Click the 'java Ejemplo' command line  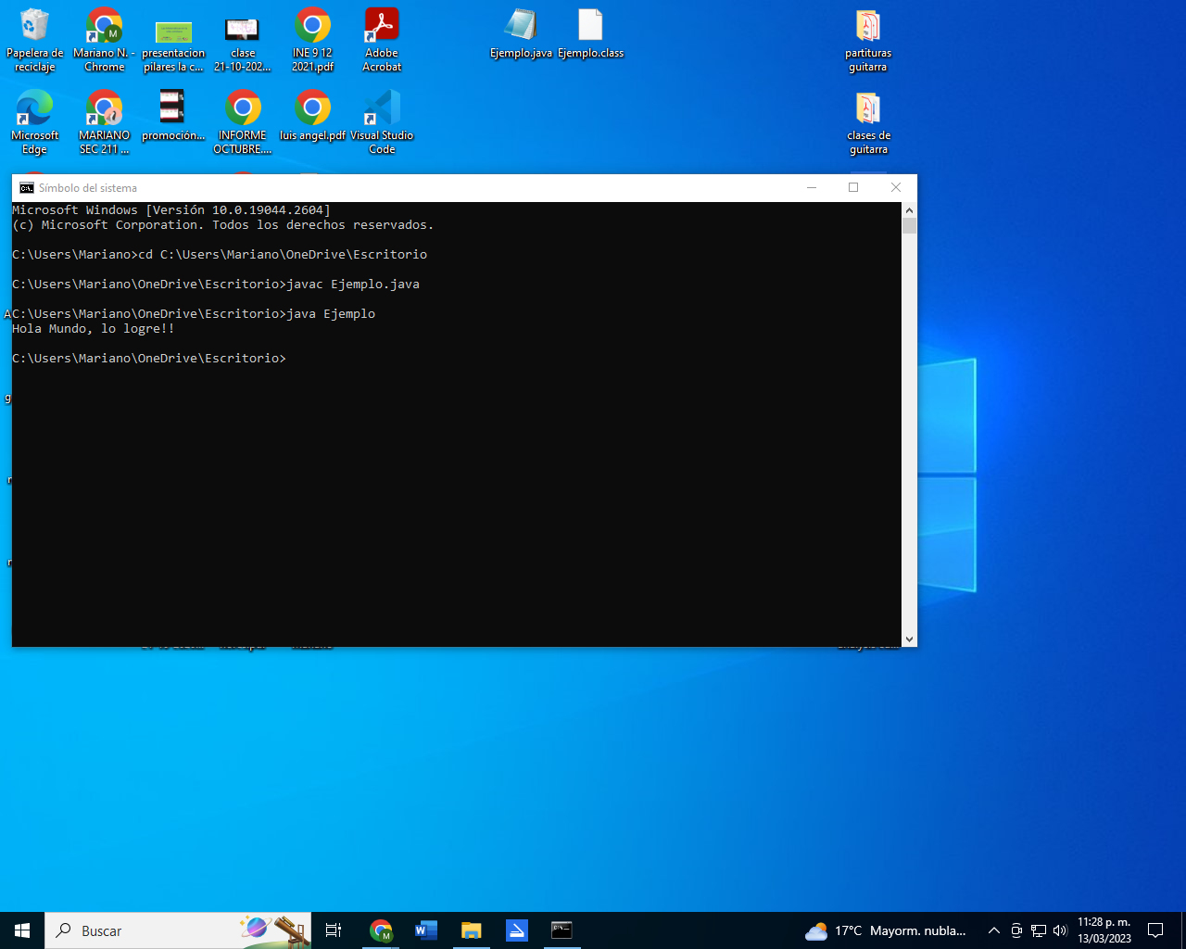pos(194,314)
